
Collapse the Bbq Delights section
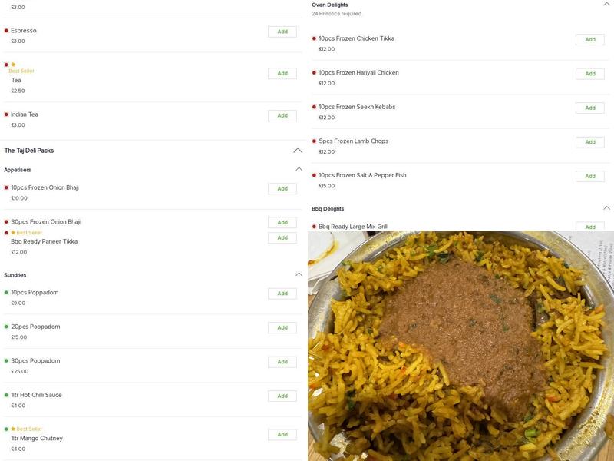tap(606, 206)
